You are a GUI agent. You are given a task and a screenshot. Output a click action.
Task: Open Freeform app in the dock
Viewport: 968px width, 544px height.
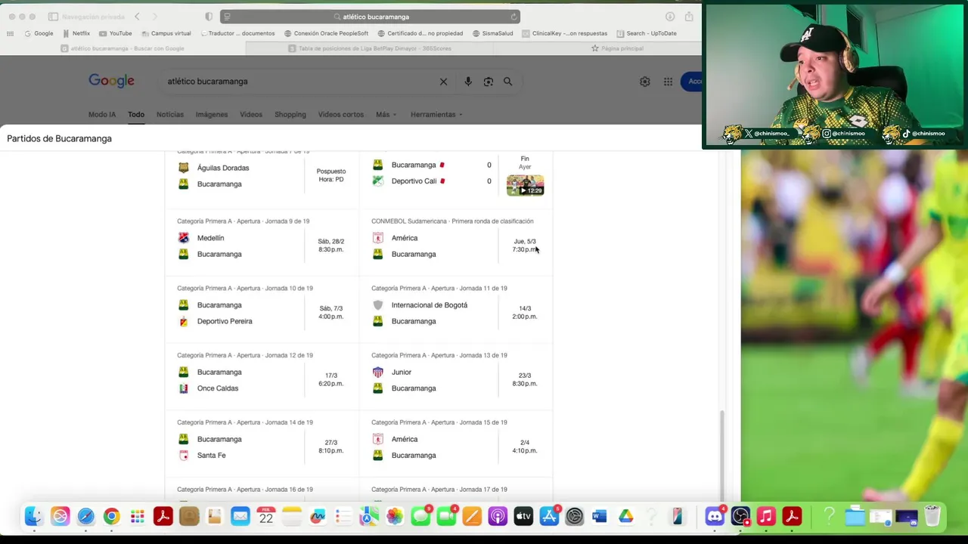pyautogui.click(x=317, y=517)
